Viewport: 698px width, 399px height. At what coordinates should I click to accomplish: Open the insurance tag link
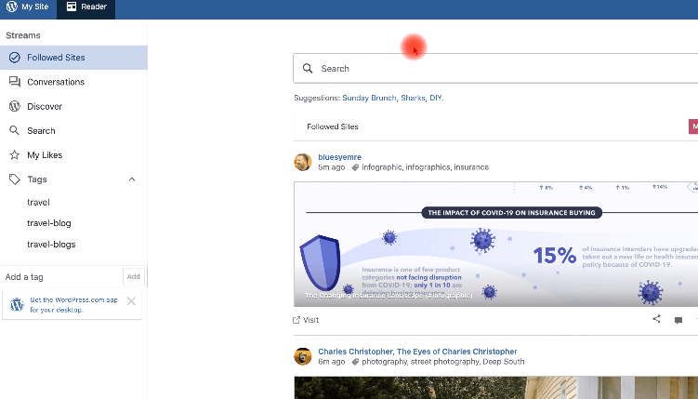471,167
